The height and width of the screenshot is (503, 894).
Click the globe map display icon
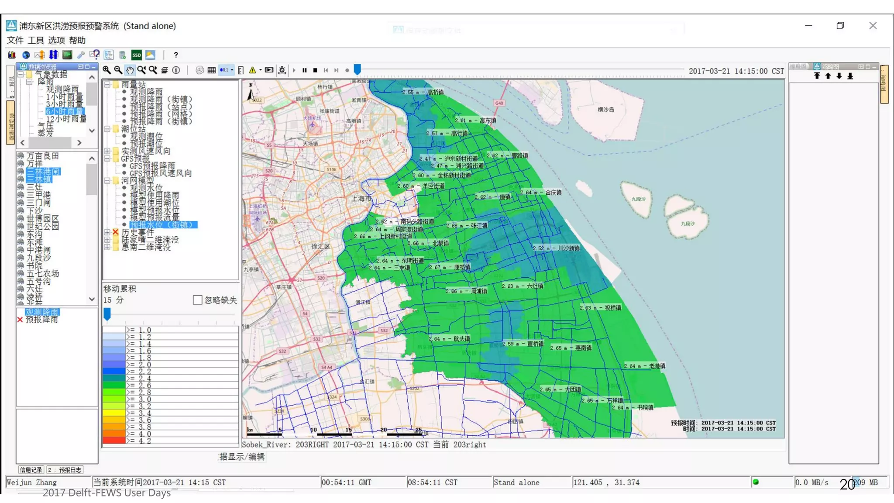pos(26,55)
